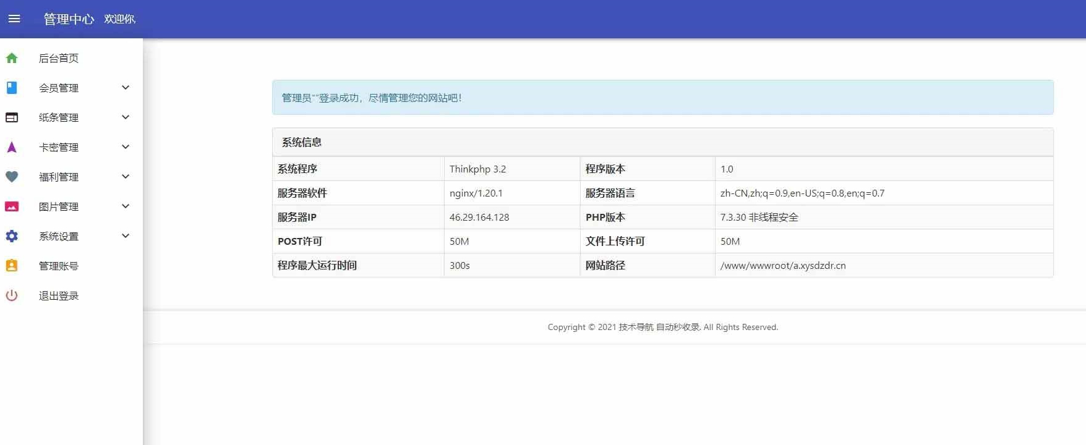Click the blue member management icon
Screen dimensions: 1086x445
[12, 88]
